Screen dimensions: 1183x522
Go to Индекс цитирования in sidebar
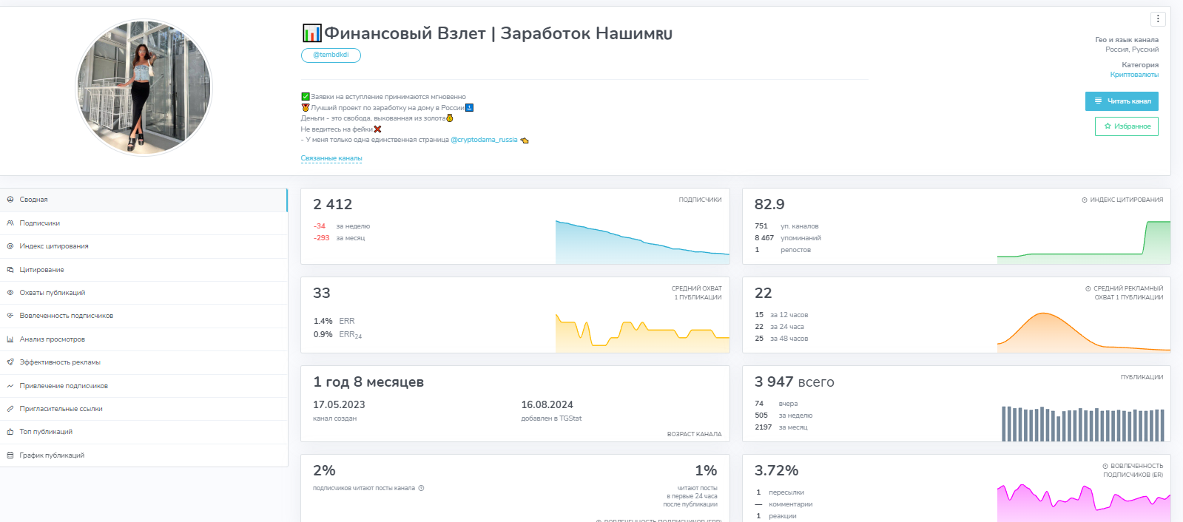(x=144, y=246)
